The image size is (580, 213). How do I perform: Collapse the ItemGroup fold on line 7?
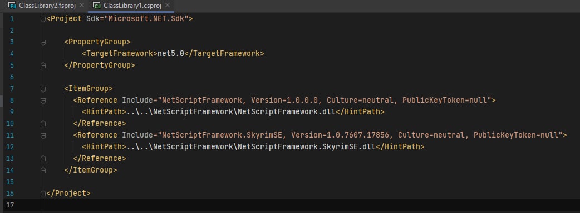[43, 89]
